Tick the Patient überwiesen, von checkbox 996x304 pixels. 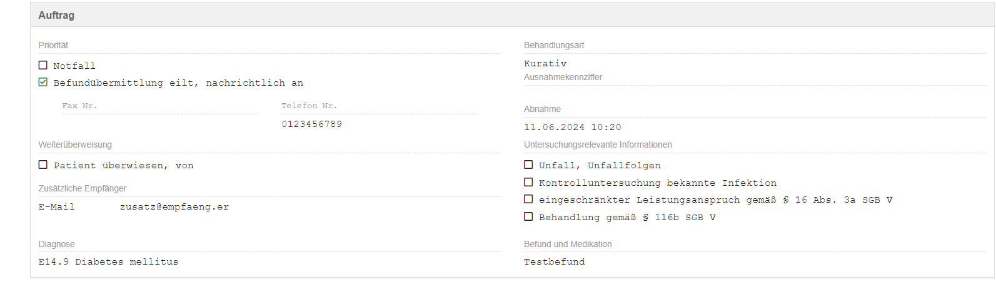click(43, 165)
